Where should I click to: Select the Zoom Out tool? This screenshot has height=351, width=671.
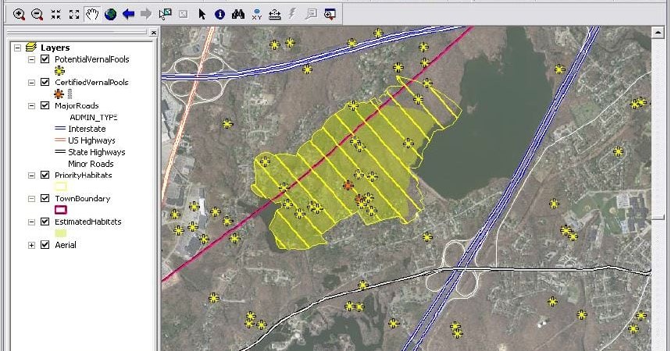(x=37, y=14)
